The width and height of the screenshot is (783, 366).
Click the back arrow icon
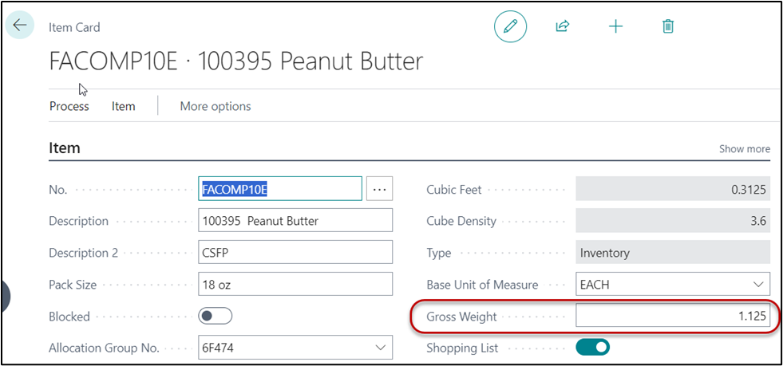(20, 26)
